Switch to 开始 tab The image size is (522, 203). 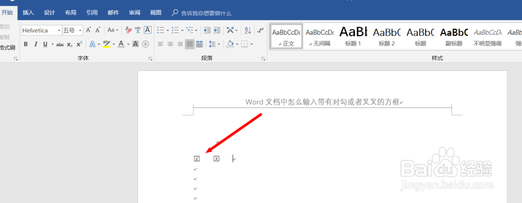pyautogui.click(x=7, y=13)
